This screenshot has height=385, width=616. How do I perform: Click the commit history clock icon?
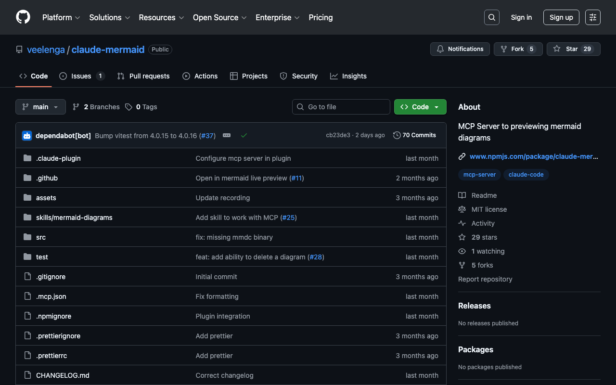pyautogui.click(x=397, y=135)
